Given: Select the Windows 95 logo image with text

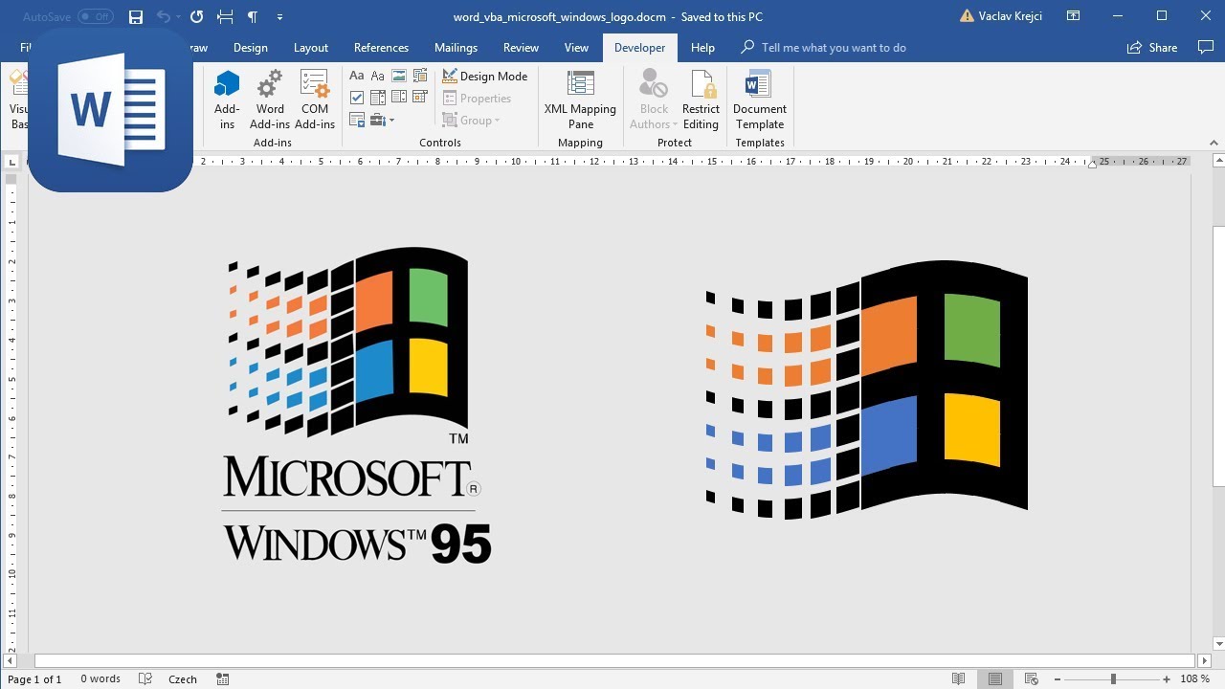Looking at the screenshot, I should (x=357, y=406).
